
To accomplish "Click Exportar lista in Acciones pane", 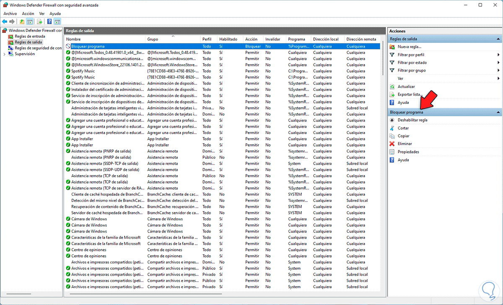I will point(409,94).
